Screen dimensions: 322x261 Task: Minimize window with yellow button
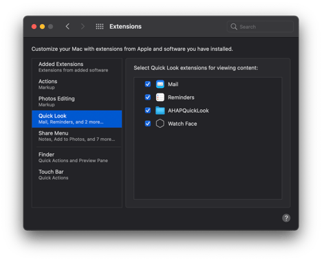[x=42, y=27]
